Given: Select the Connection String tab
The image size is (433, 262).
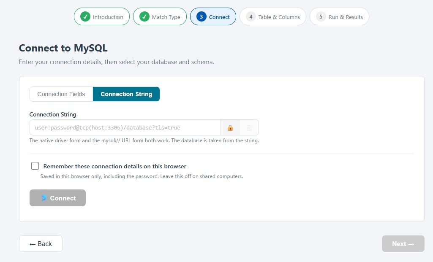Looking at the screenshot, I should click(126, 94).
